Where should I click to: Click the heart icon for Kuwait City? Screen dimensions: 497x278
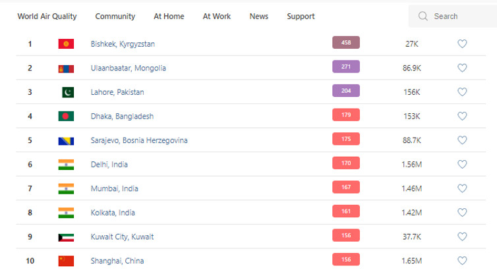462,236
